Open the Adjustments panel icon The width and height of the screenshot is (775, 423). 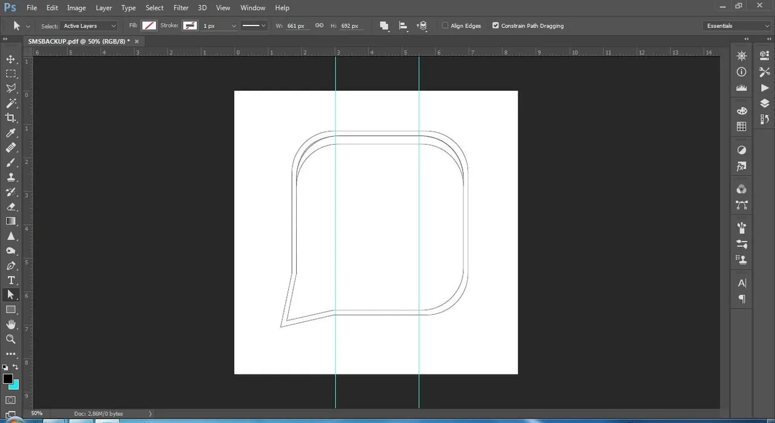click(742, 150)
